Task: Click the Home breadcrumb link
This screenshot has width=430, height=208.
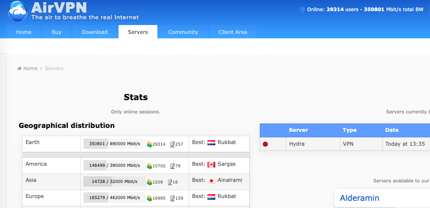Action: click(x=30, y=68)
